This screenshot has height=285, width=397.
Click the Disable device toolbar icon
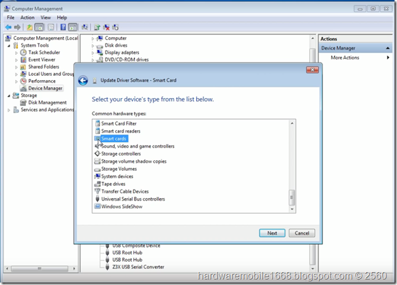tap(115, 27)
